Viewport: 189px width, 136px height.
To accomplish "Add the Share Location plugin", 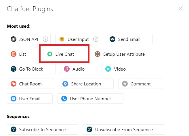I will coord(86,84).
